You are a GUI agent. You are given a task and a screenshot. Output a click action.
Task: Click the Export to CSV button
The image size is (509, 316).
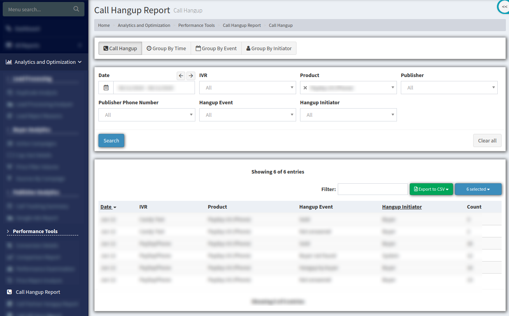click(431, 189)
